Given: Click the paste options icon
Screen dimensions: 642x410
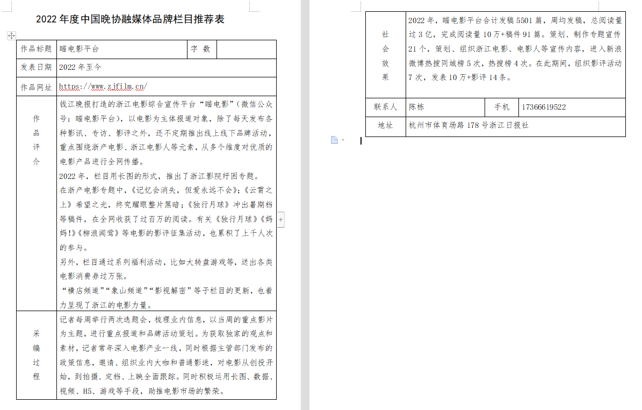Looking at the screenshot, I should 335,140.
